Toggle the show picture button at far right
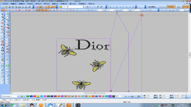 (x=186, y=7)
